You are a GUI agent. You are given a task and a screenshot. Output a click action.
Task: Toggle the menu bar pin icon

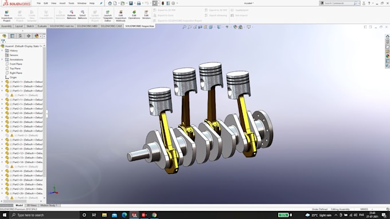[101, 3]
